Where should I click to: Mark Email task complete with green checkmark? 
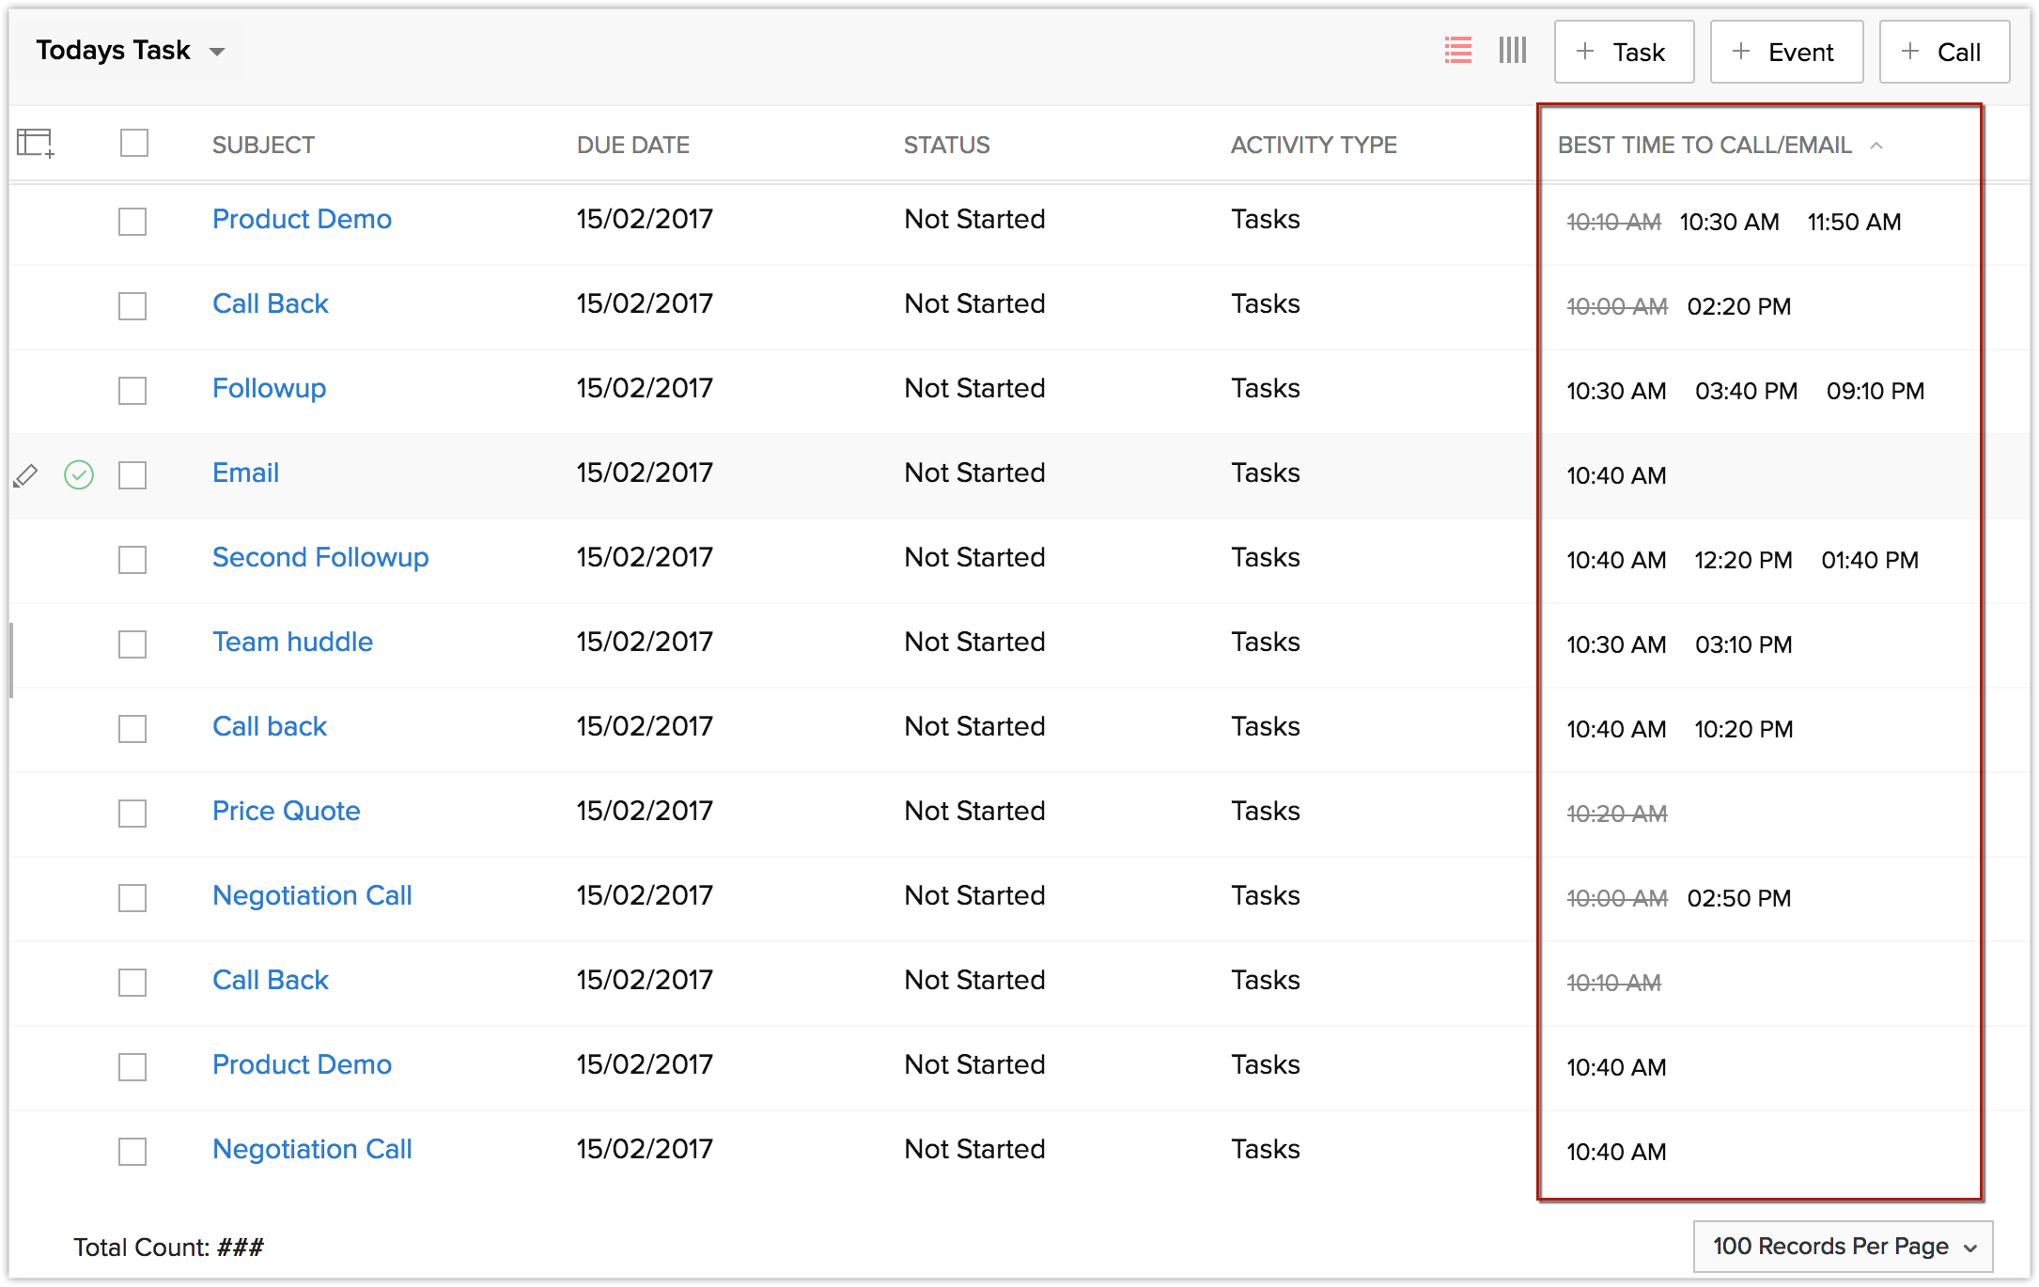click(79, 475)
